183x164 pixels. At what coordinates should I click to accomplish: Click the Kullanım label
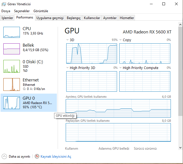[71, 149]
